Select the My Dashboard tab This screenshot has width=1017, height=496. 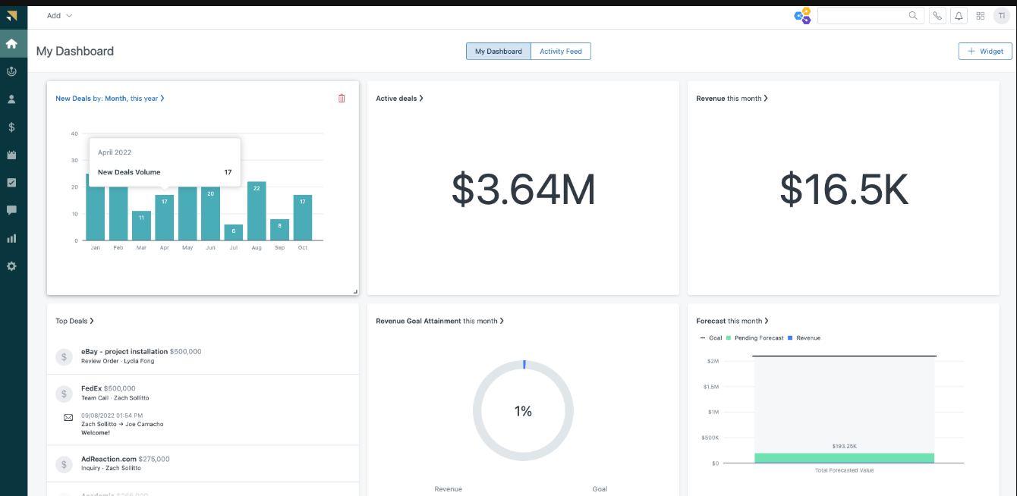[x=498, y=52]
